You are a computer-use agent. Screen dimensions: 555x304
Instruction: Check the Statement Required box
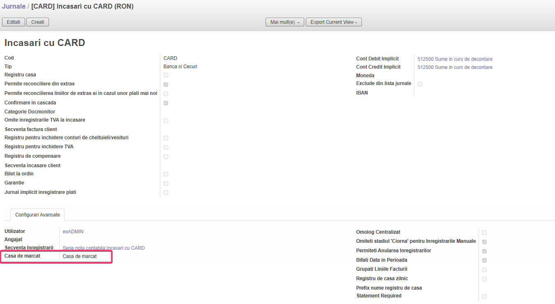tap(484, 297)
